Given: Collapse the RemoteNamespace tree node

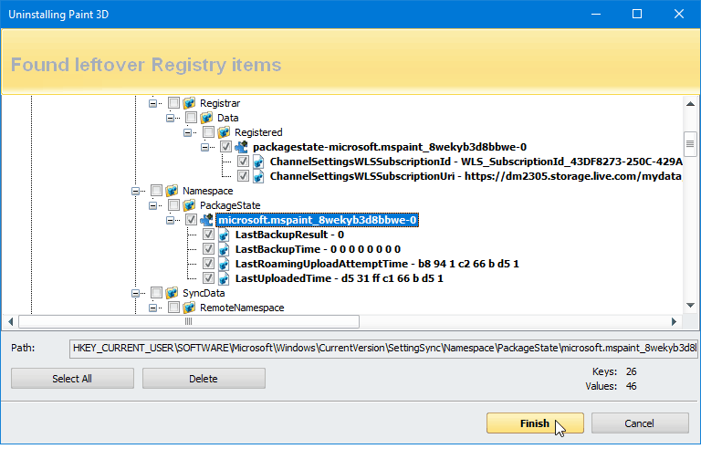Looking at the screenshot, I should (x=153, y=308).
